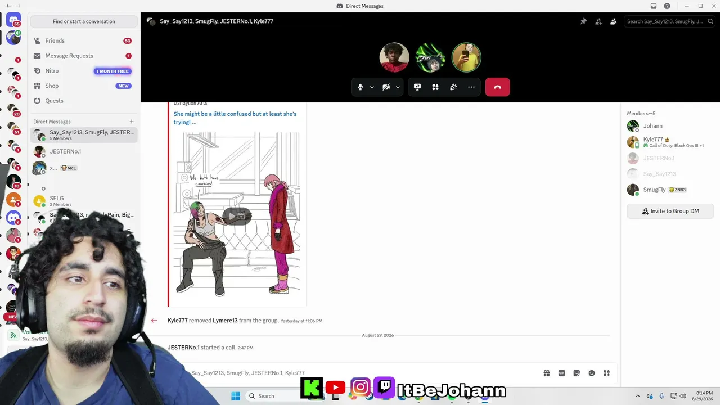The image size is (720, 405).
Task: Click the Invite to Group DM button
Action: [x=670, y=211]
